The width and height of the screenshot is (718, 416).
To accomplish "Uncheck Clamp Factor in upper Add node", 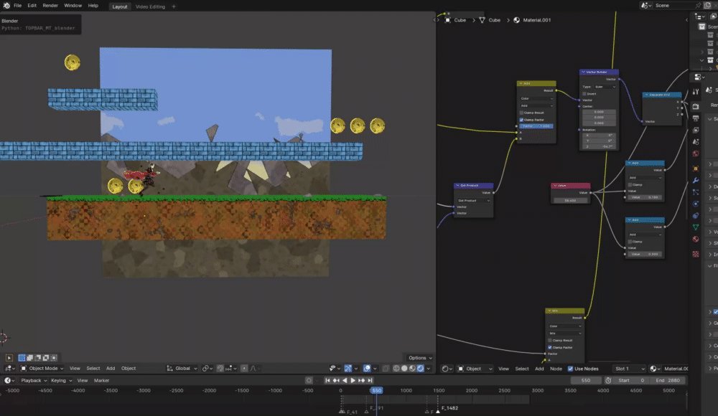I will [x=521, y=120].
